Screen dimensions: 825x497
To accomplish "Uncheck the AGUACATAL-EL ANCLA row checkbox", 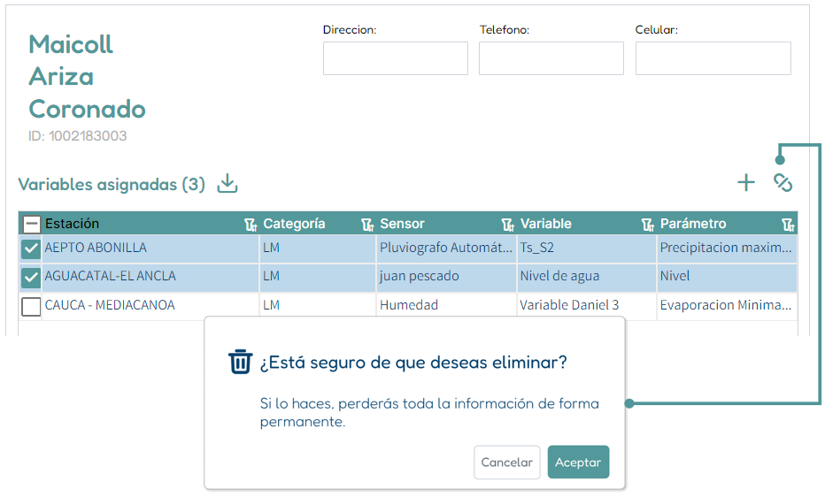I will tap(31, 278).
